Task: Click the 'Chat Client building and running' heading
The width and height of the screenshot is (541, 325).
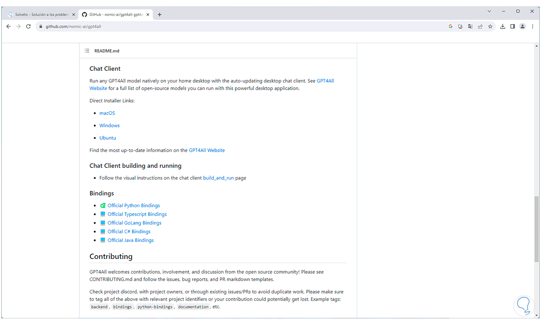Action: (135, 166)
